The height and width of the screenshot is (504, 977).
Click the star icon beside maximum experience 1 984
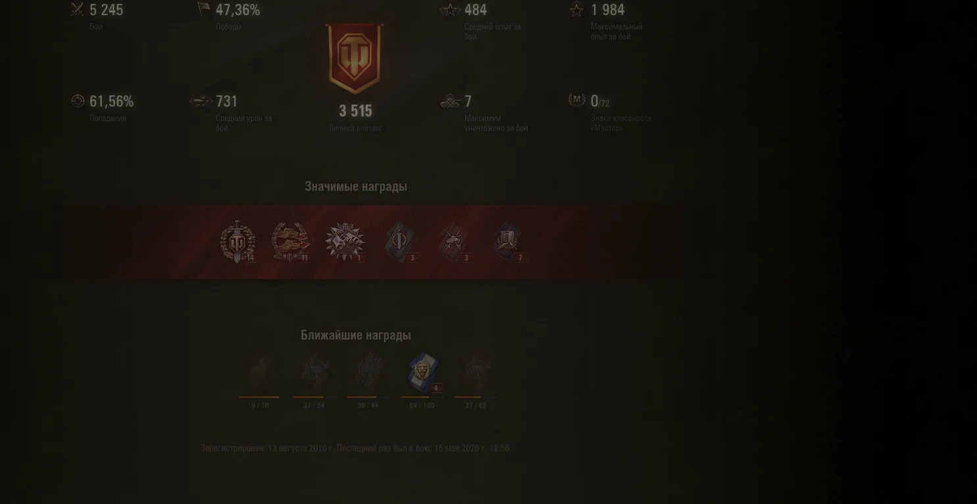tap(576, 9)
